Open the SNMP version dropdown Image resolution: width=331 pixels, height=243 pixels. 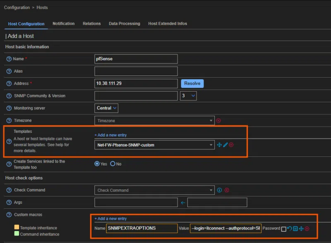coord(188,96)
